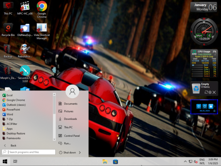Click the user account picture

coord(72,91)
